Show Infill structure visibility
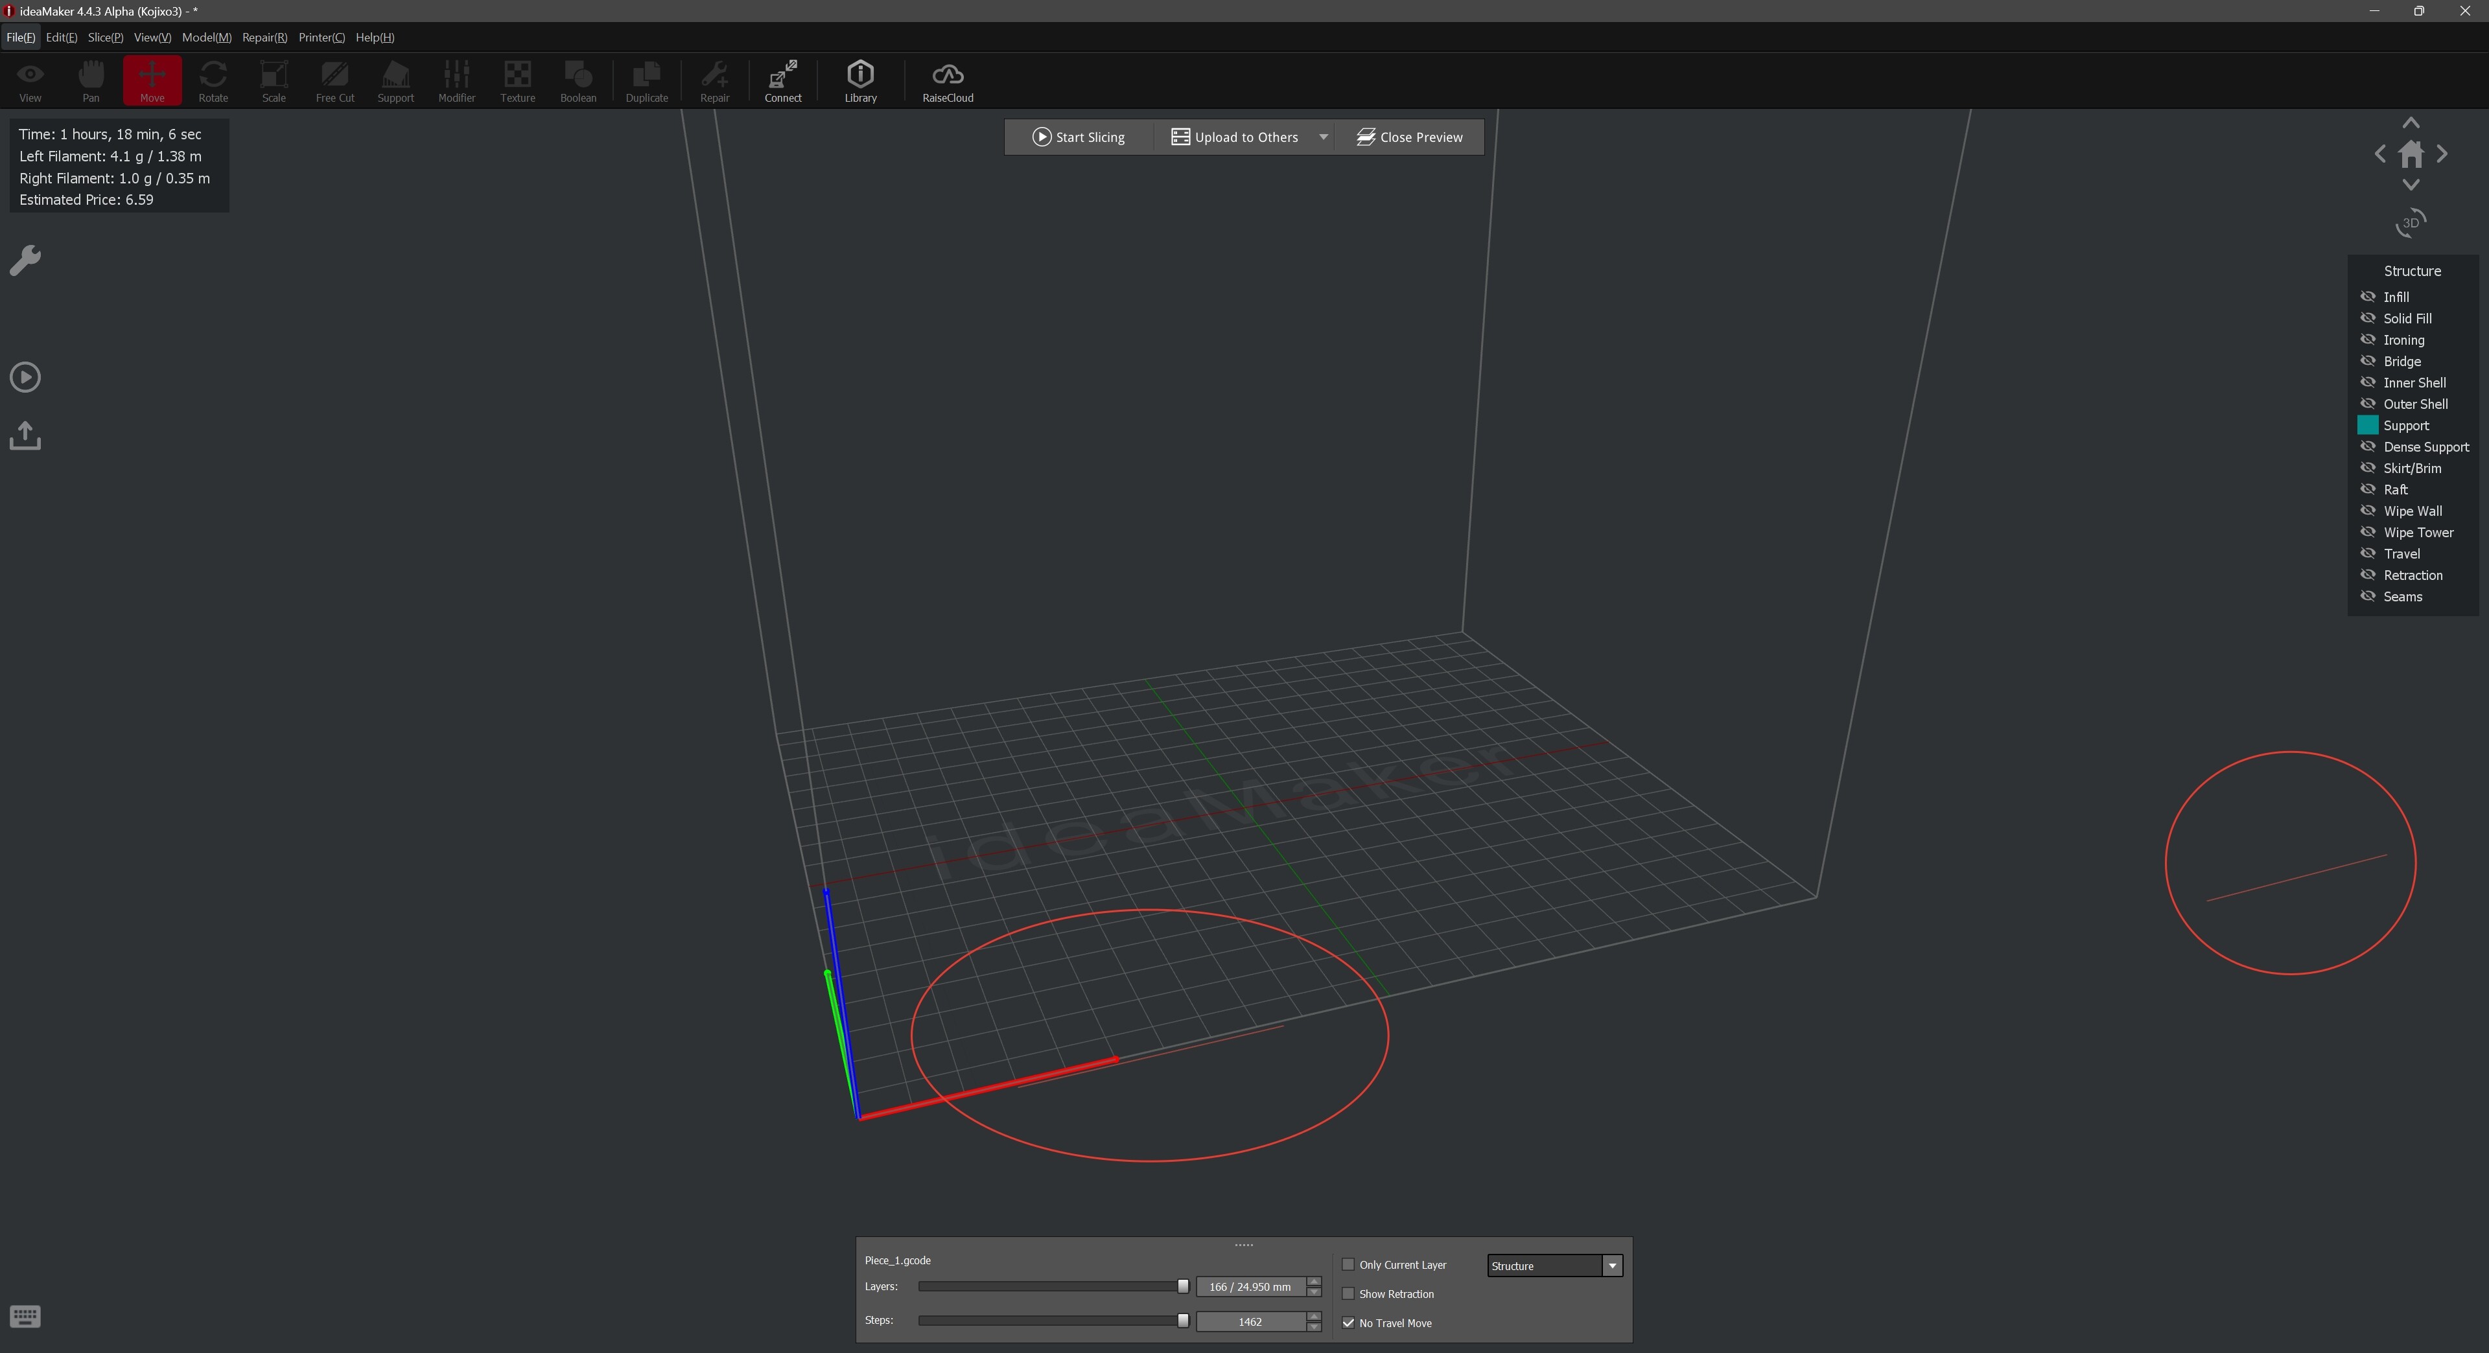 (2368, 297)
